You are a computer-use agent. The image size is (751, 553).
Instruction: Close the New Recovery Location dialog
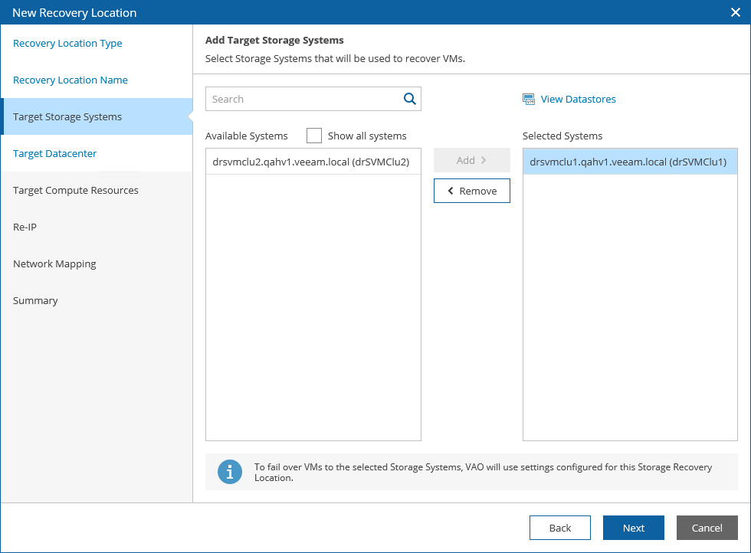coord(735,12)
